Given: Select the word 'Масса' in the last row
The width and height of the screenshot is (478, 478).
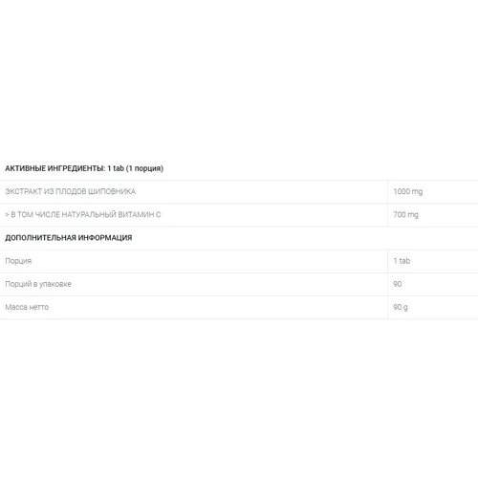Looking at the screenshot, I should 16,307.
